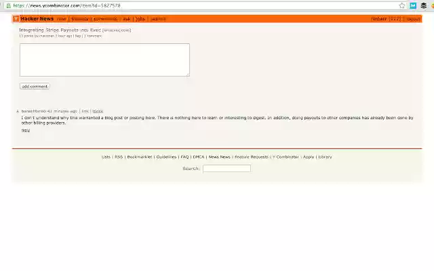
Task: Open the stacked layers browser extension
Action: click(423, 5)
